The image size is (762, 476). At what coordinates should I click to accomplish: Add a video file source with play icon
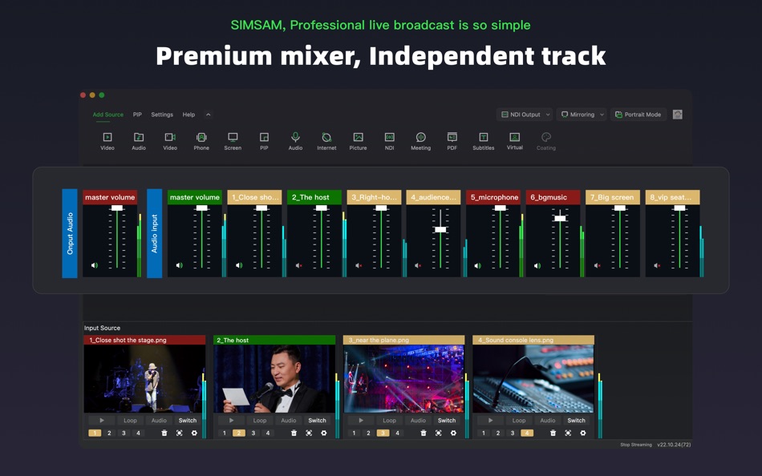[107, 141]
